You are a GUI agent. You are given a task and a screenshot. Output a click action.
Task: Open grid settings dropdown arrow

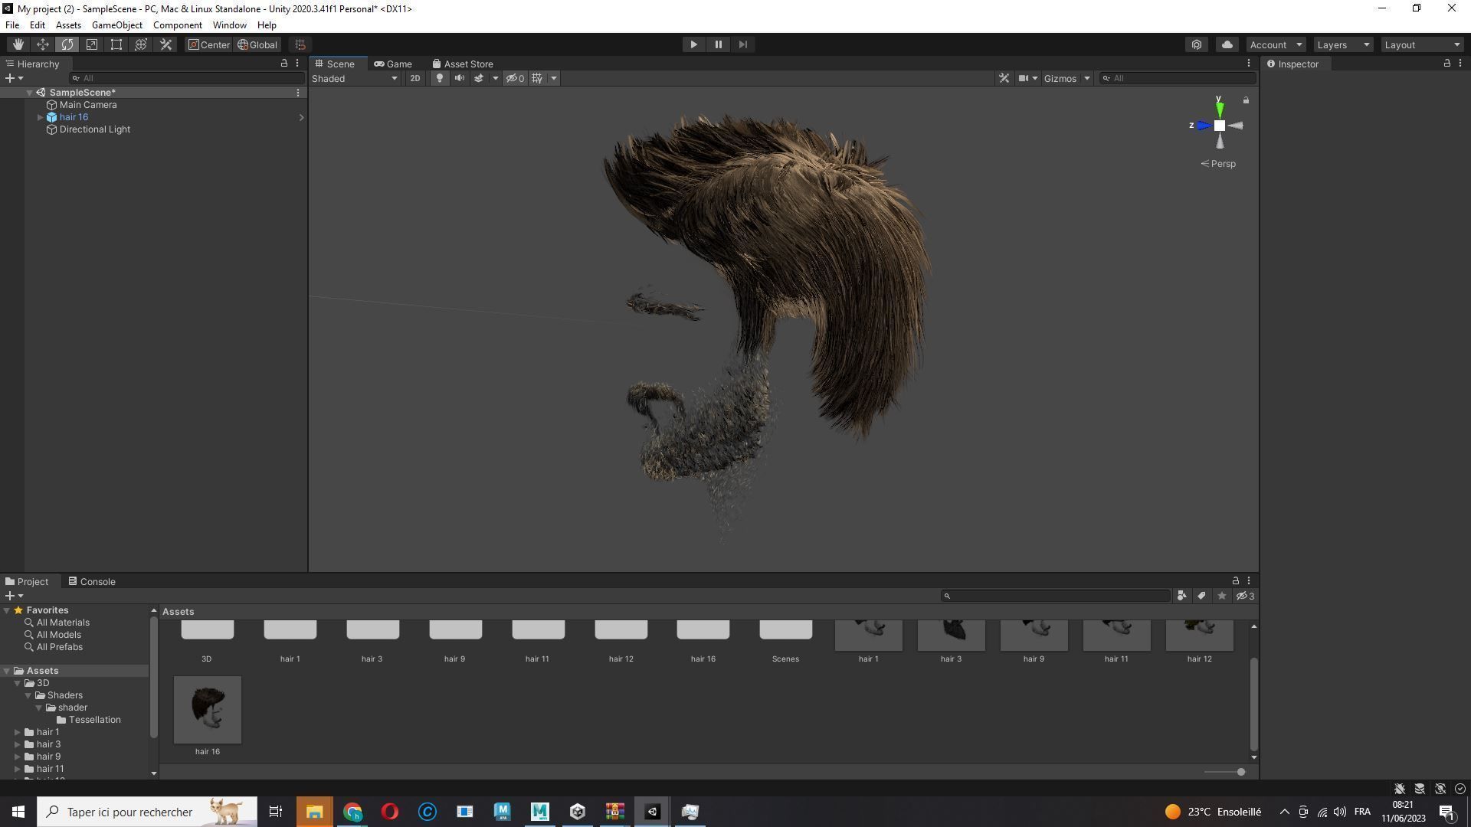pyautogui.click(x=553, y=78)
